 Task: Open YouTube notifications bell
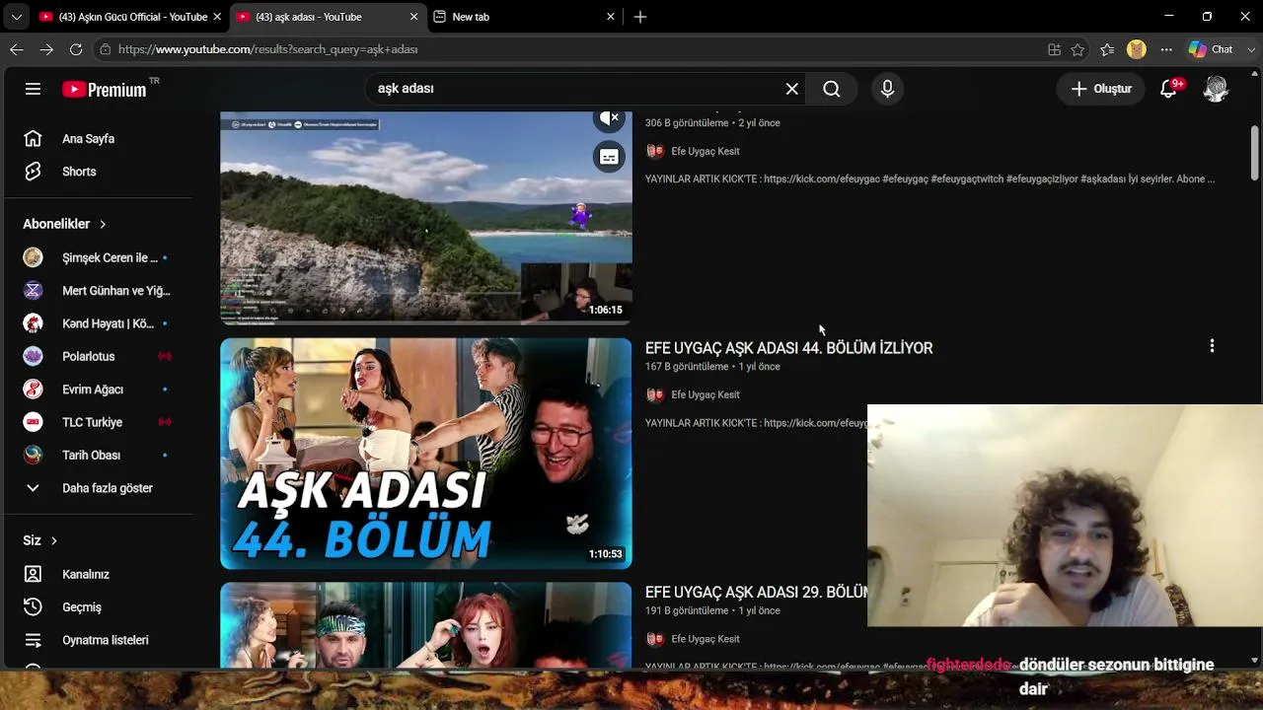[x=1169, y=89]
